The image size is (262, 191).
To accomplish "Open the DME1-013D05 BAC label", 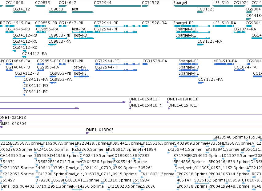I will click(x=100, y=130).
